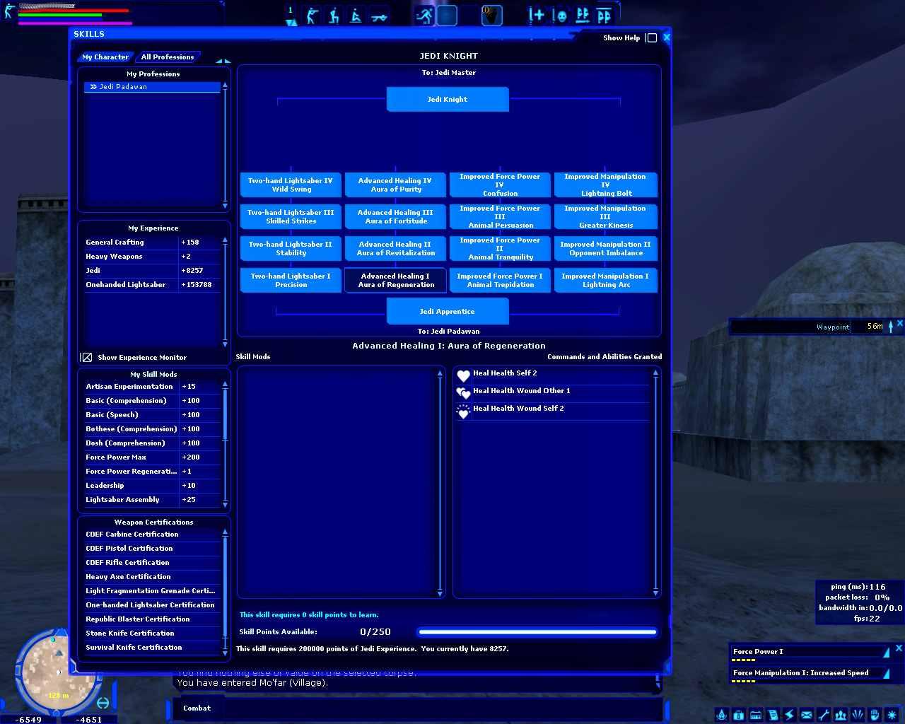Screen dimensions: 905x724
Task: Select Two-hand Lightsaber II Stability
Action: click(x=291, y=249)
